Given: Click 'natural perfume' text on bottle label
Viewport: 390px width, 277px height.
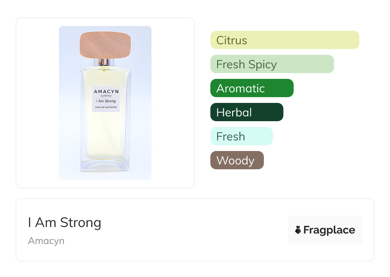Looking at the screenshot, I should pos(106,107).
